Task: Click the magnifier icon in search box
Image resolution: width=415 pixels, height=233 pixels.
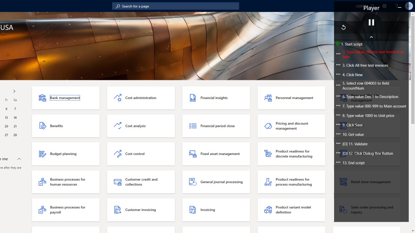Action: (x=118, y=6)
